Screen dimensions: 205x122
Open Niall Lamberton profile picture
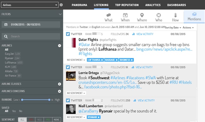pyautogui.click(x=71, y=109)
